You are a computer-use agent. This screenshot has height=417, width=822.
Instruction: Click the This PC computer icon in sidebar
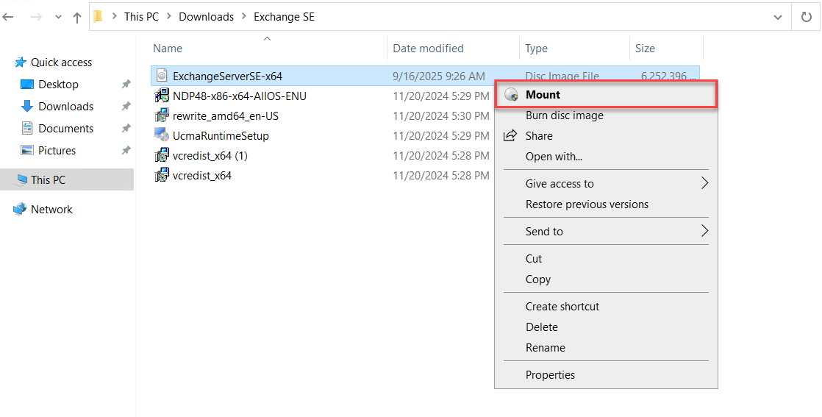pos(21,180)
